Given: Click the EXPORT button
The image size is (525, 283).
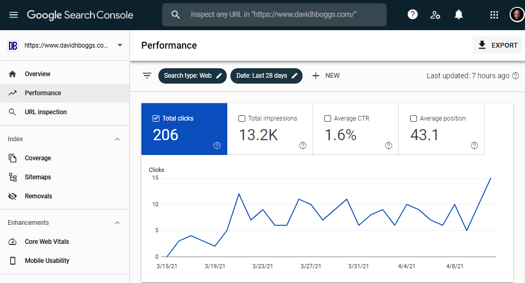Looking at the screenshot, I should click(x=497, y=45).
